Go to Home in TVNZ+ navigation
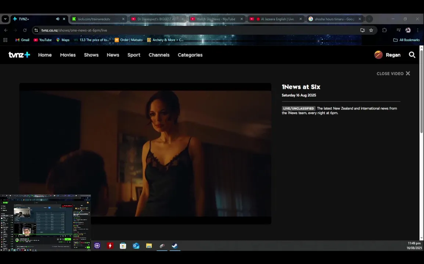This screenshot has width=424, height=264. [45, 55]
